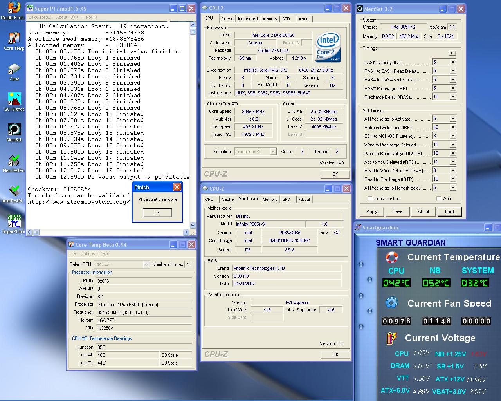Click OK in the lower CPU-Z window
Image resolution: width=501 pixels, height=401 pixels.
335,354
